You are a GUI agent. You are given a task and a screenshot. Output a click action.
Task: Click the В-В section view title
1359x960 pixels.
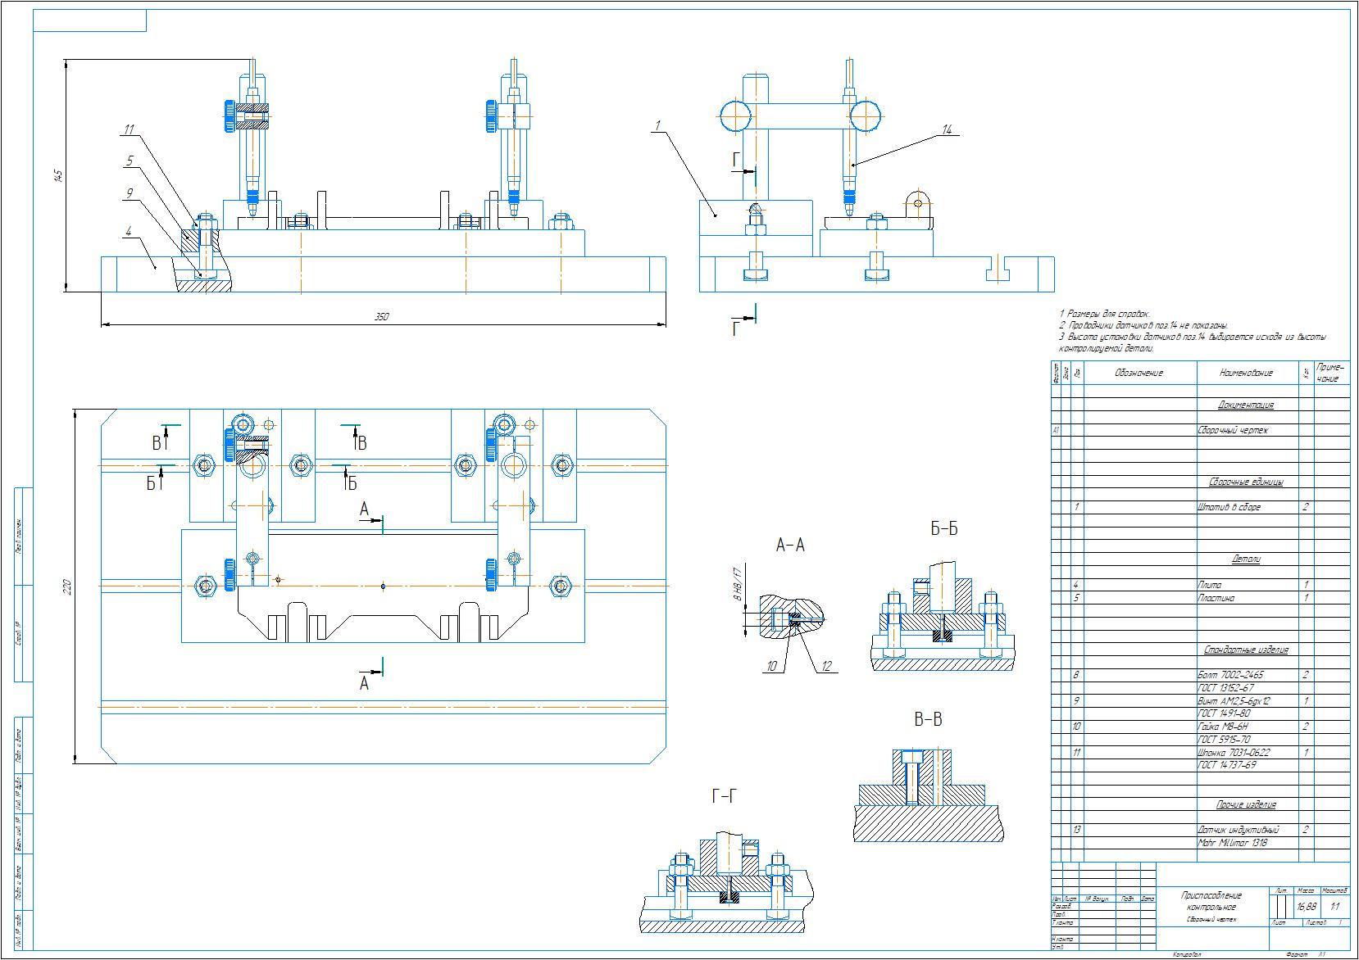929,720
